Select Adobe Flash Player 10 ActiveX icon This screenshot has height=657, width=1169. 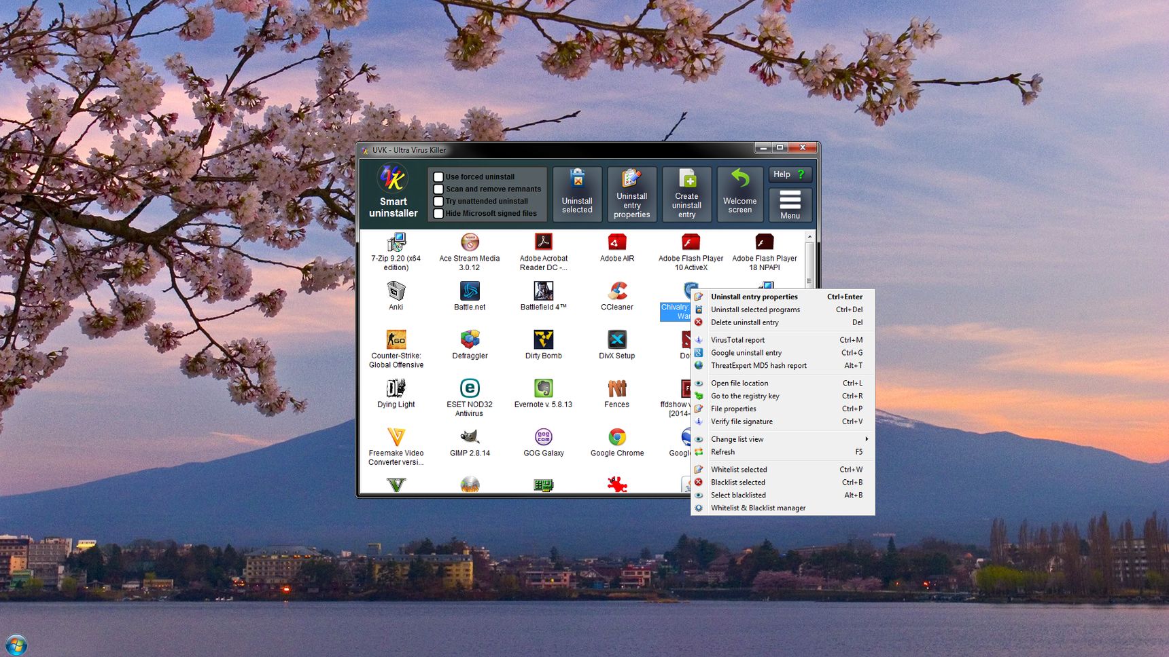point(691,242)
